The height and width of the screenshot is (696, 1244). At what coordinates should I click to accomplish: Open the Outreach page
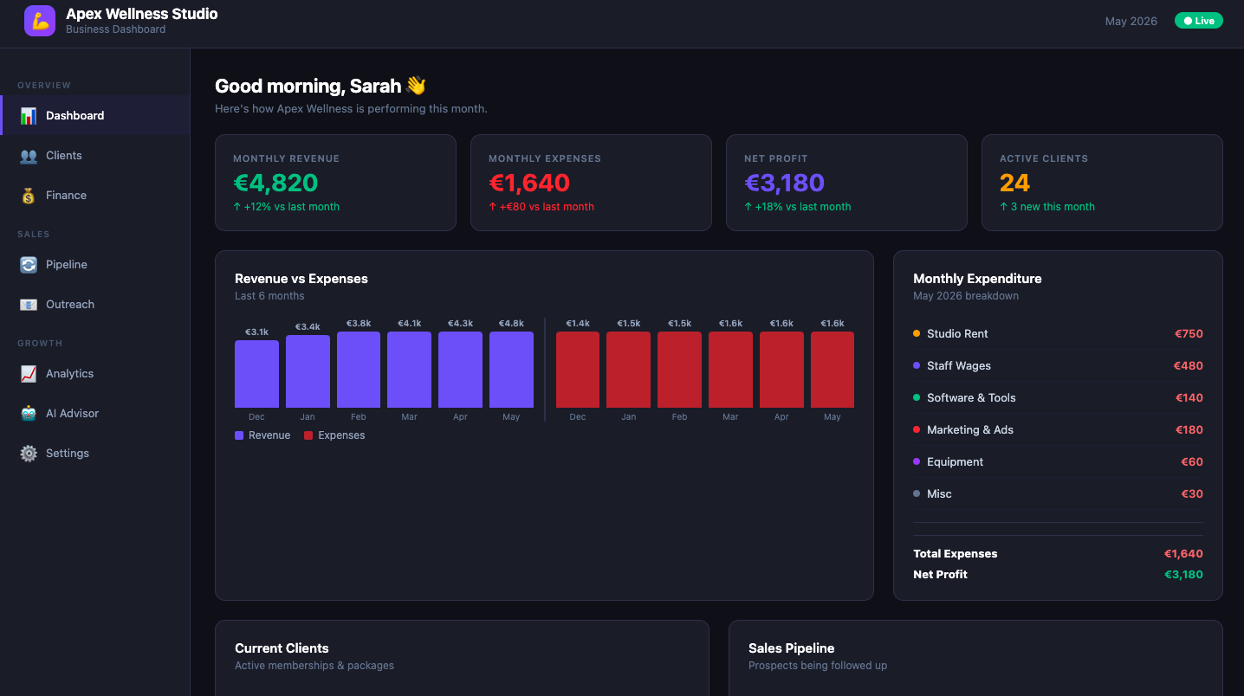coord(95,304)
